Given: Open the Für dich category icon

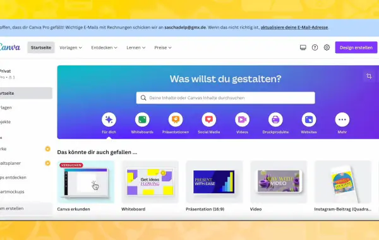Looking at the screenshot, I should coord(109,119).
